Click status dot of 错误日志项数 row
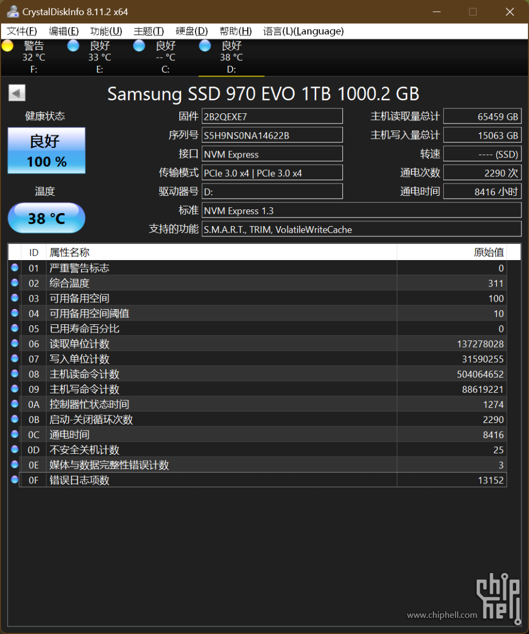This screenshot has height=634, width=529. pos(15,480)
